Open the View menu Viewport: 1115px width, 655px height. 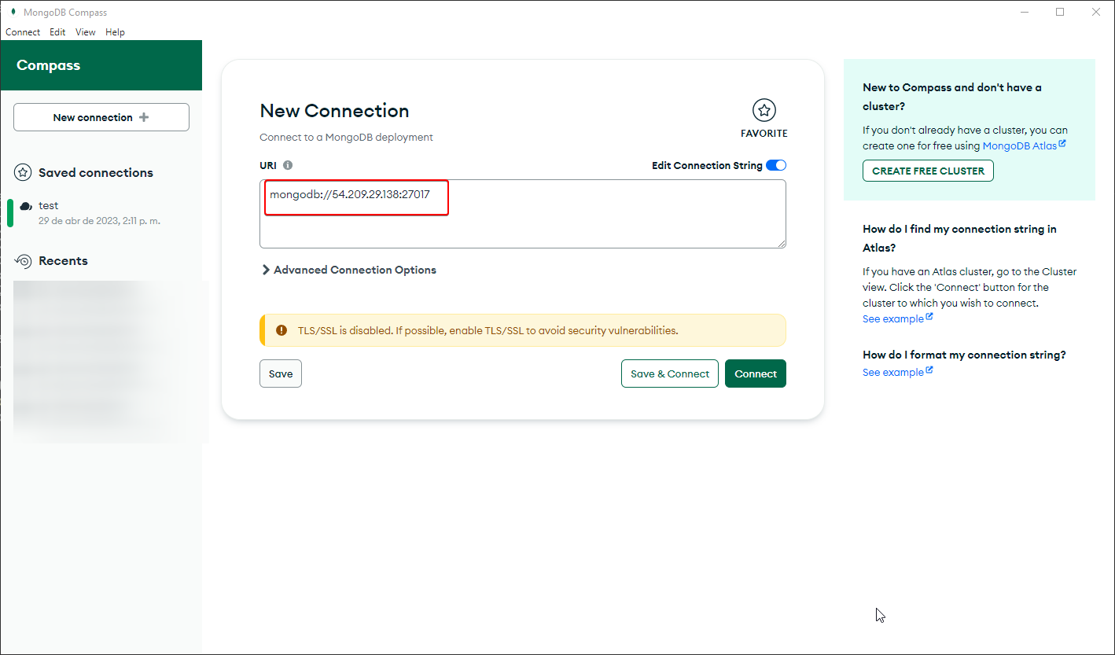point(85,32)
